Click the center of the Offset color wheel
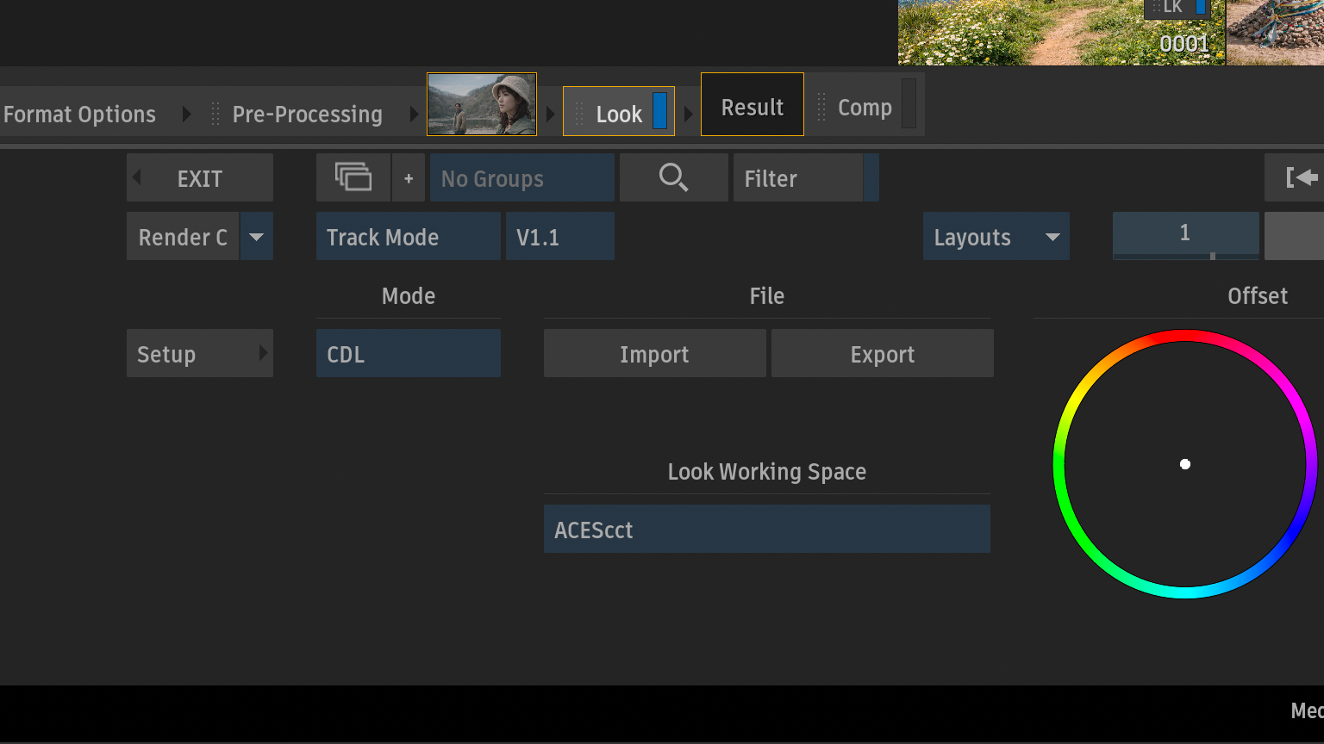Image resolution: width=1324 pixels, height=744 pixels. [1185, 464]
